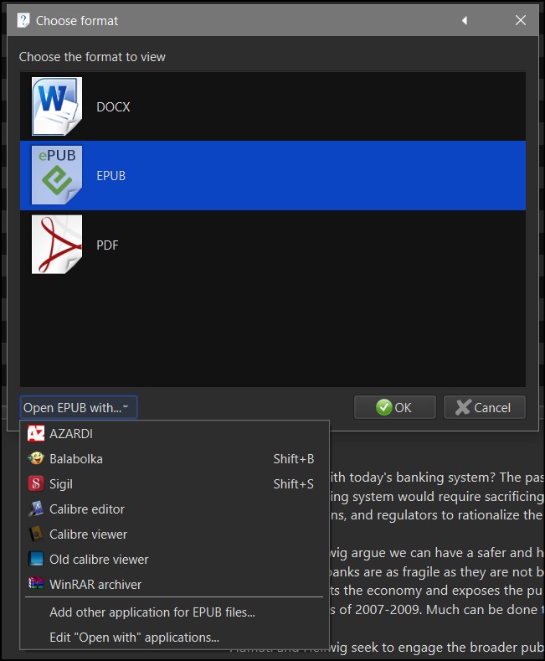Click the Calibre viewer book icon
The height and width of the screenshot is (661, 545).
(36, 534)
